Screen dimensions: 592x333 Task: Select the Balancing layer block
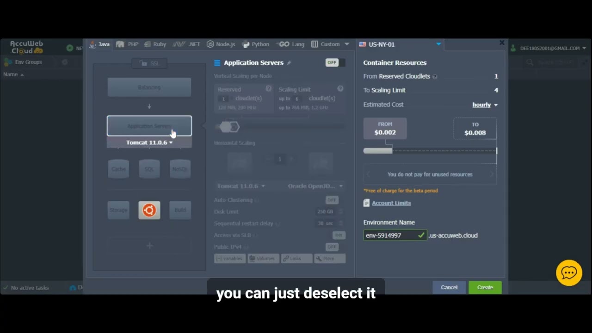[149, 87]
